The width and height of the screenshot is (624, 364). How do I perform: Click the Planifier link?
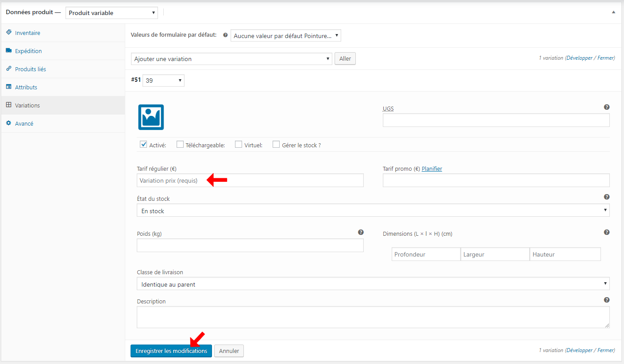pyautogui.click(x=431, y=169)
